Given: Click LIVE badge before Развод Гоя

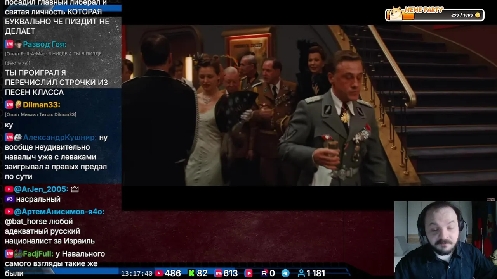Looking at the screenshot, I should pyautogui.click(x=9, y=44).
